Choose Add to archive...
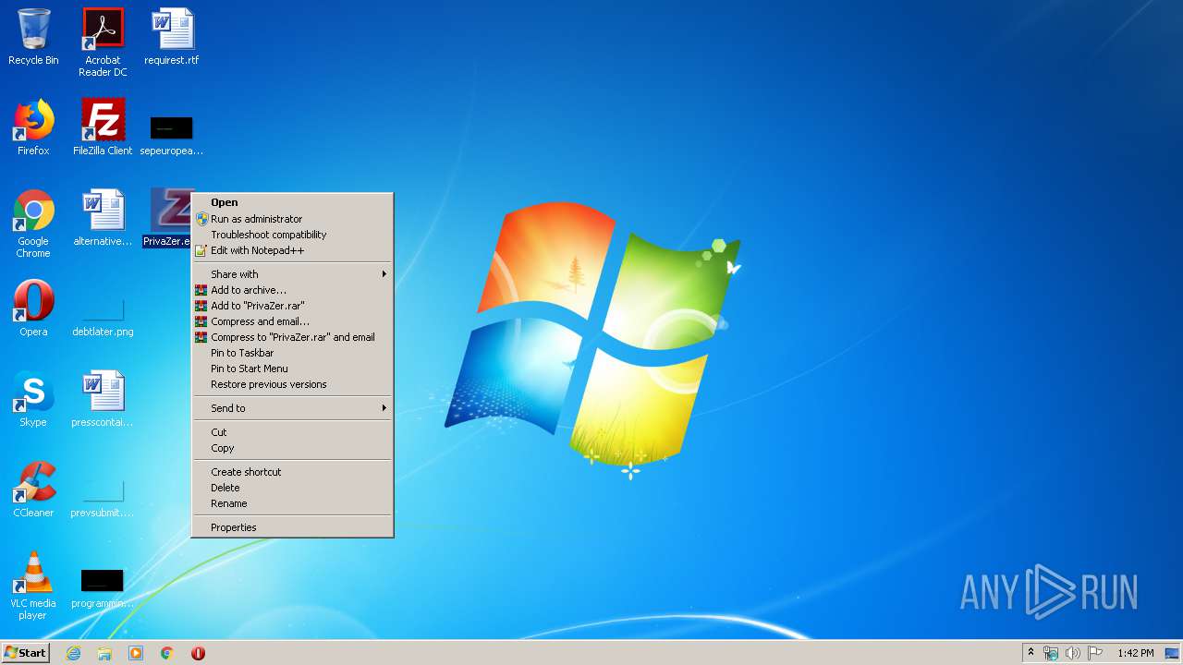1183x665 pixels. click(292, 290)
